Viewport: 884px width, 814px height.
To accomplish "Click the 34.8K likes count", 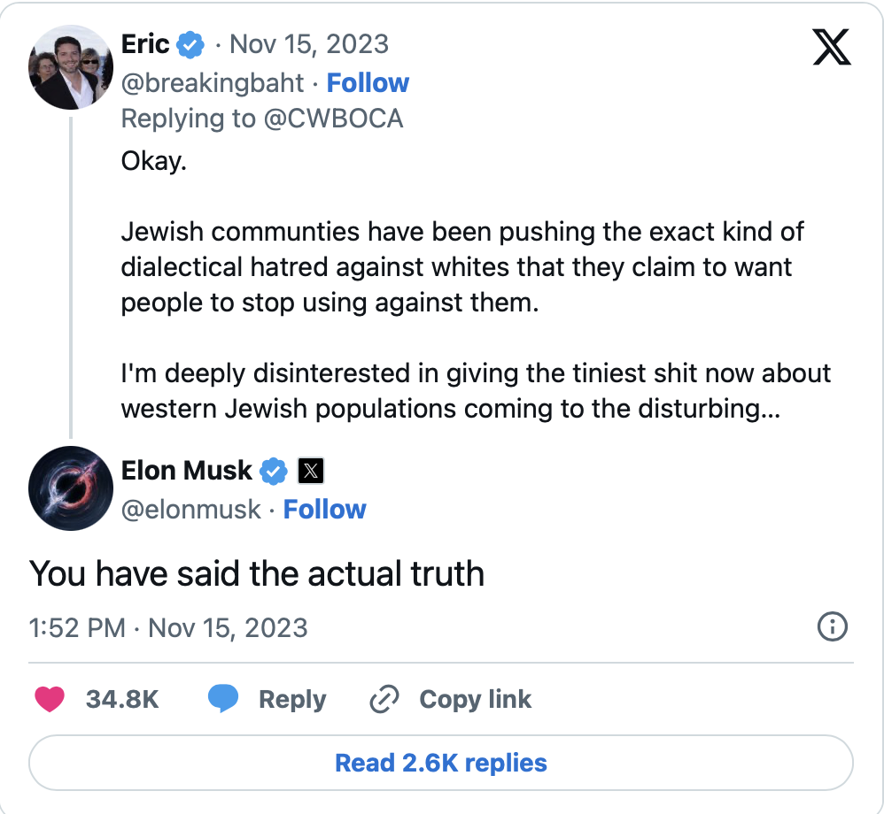I will point(122,700).
